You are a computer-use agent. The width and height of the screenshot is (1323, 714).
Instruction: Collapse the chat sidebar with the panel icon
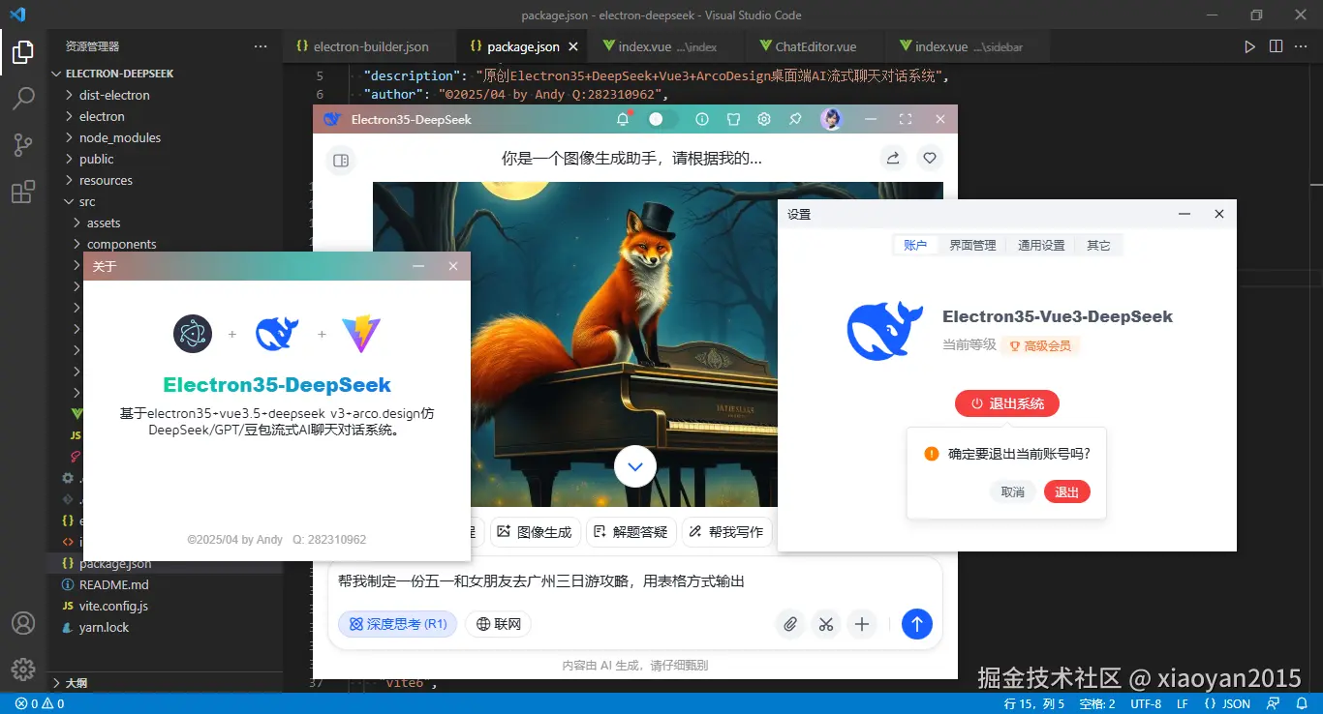click(340, 160)
